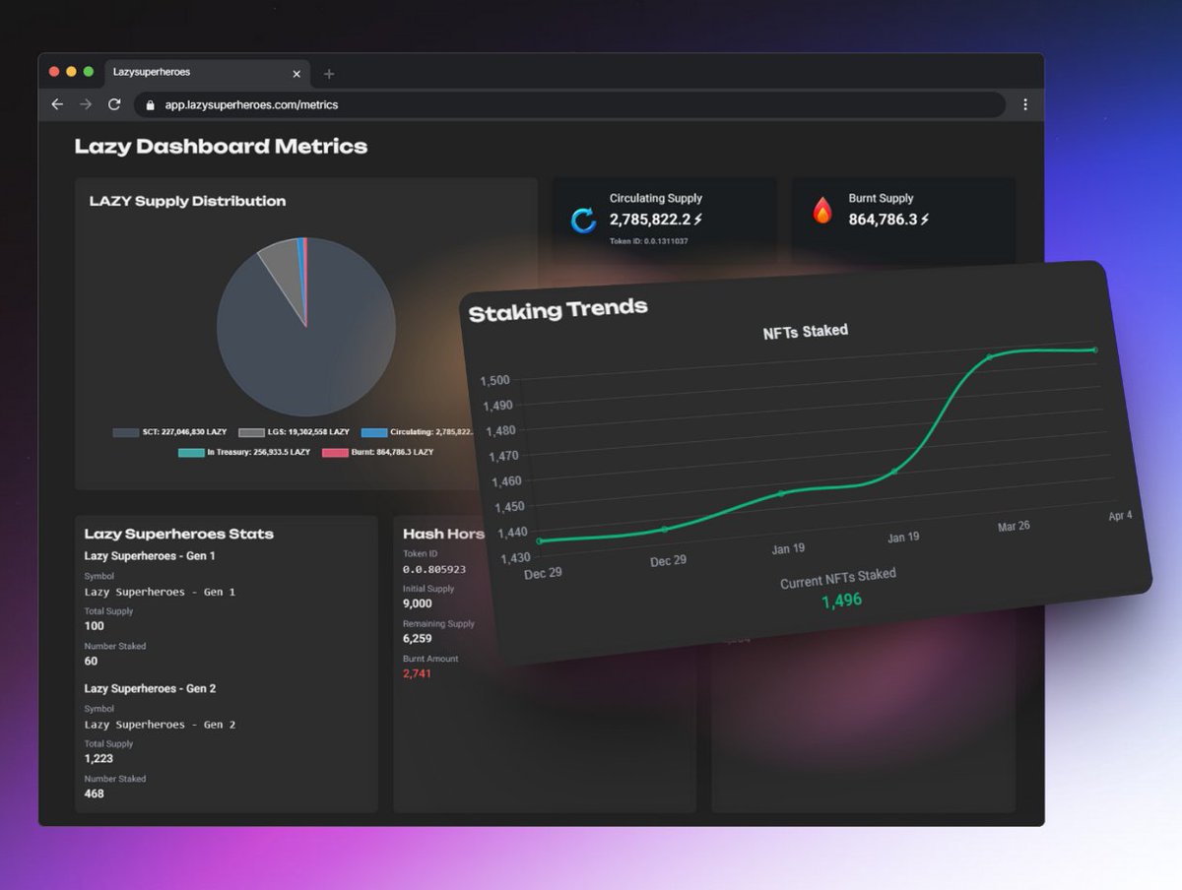The width and height of the screenshot is (1182, 890).
Task: Click the blue Circulating Supply refresh icon
Action: tap(583, 220)
